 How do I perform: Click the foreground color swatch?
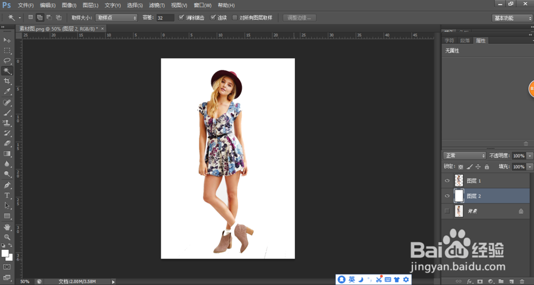pyautogui.click(x=5, y=253)
